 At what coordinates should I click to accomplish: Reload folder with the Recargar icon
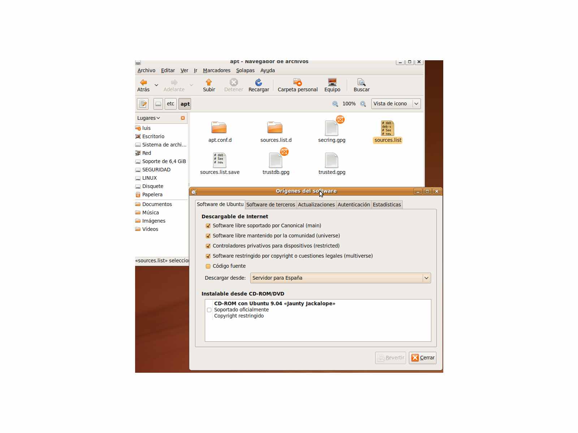[x=259, y=82]
